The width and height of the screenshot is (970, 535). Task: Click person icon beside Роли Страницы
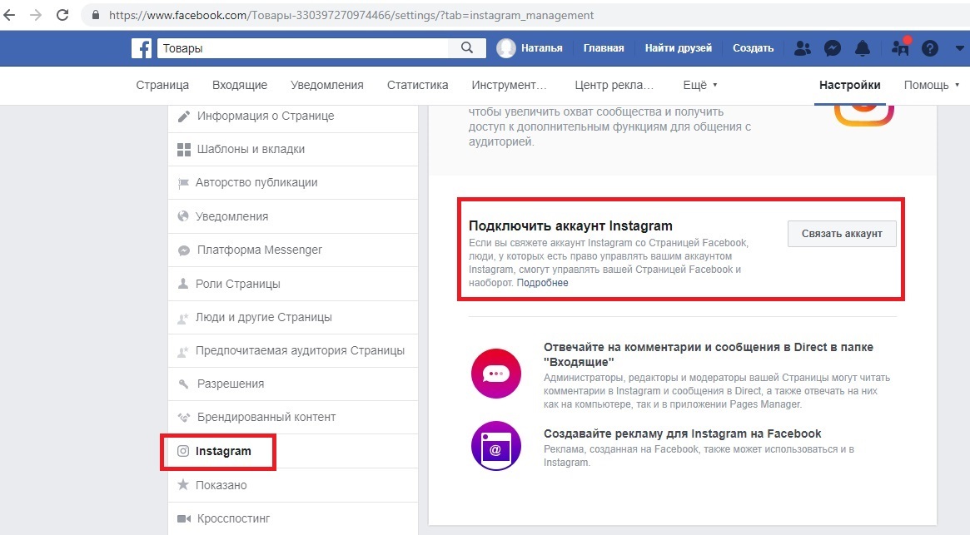tap(183, 283)
